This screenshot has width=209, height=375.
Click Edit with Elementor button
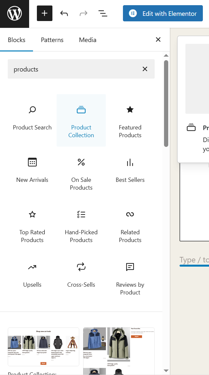(x=163, y=14)
